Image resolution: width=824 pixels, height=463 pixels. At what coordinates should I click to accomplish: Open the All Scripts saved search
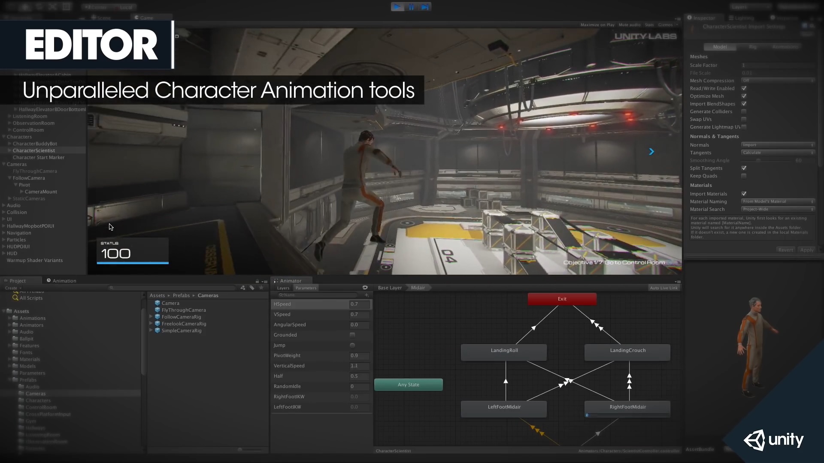pos(28,298)
